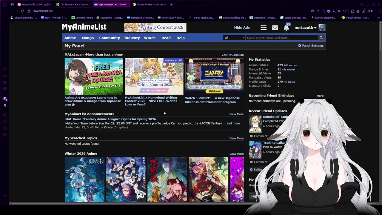382x215 pixels.
Task: Click the search magnifier button
Action: 321,38
